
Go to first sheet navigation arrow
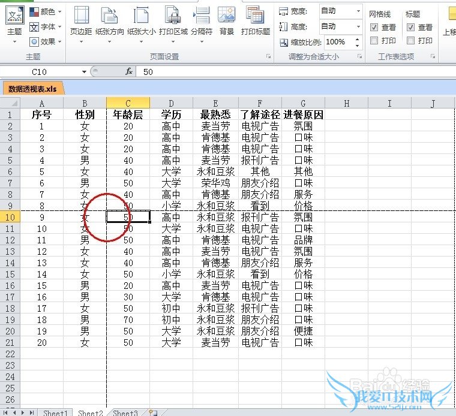(x=5, y=412)
